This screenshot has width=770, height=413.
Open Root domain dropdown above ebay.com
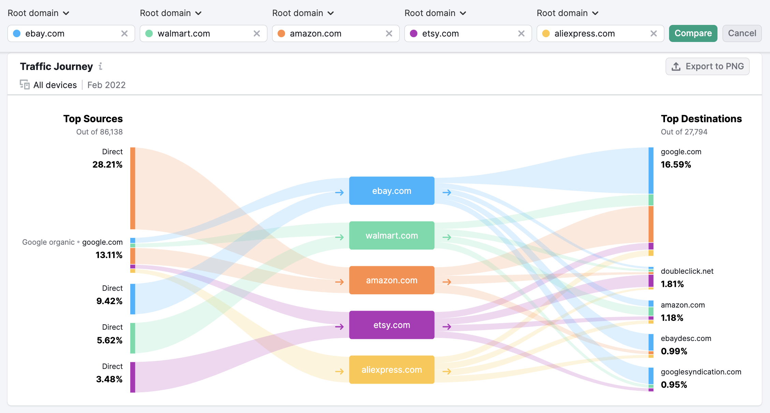pos(39,13)
